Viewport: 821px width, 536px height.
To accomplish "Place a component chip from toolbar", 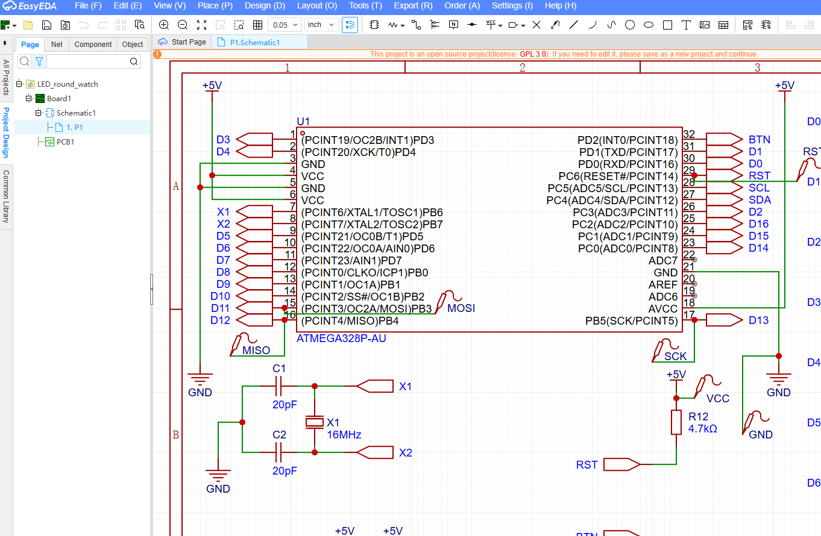I will (374, 25).
